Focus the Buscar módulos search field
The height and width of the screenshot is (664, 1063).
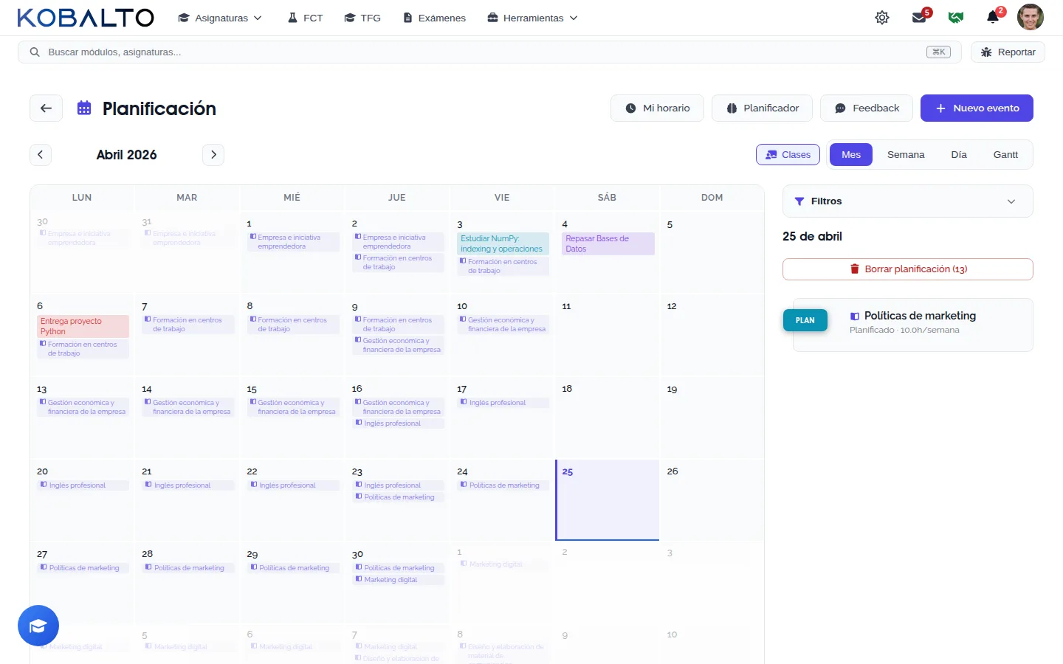(x=489, y=52)
